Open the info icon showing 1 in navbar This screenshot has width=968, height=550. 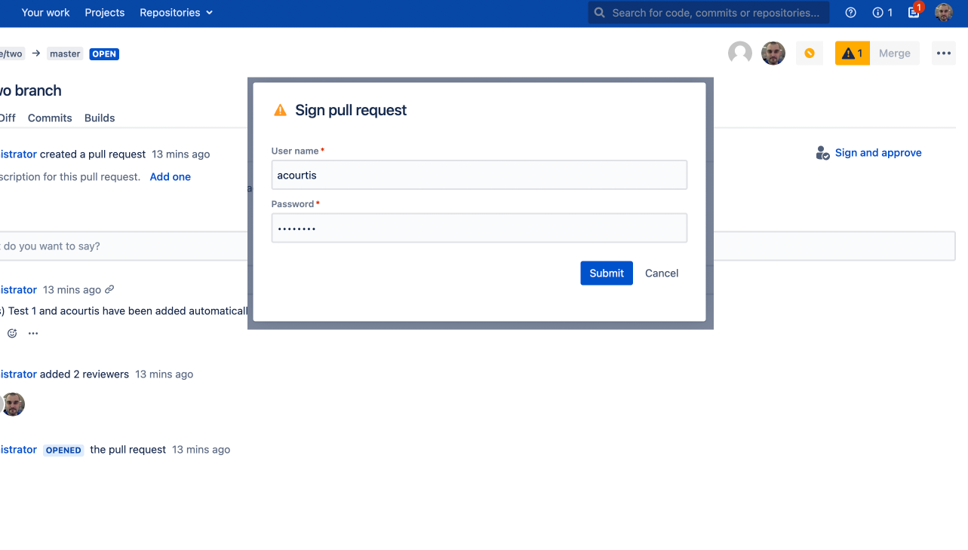[877, 13]
